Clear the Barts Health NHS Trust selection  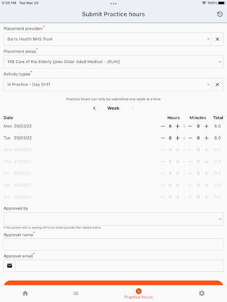[217, 39]
